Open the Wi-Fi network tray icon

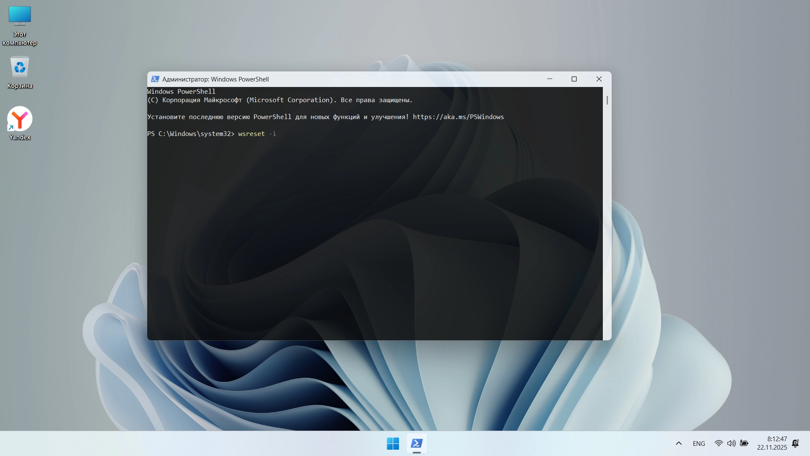[x=718, y=443]
